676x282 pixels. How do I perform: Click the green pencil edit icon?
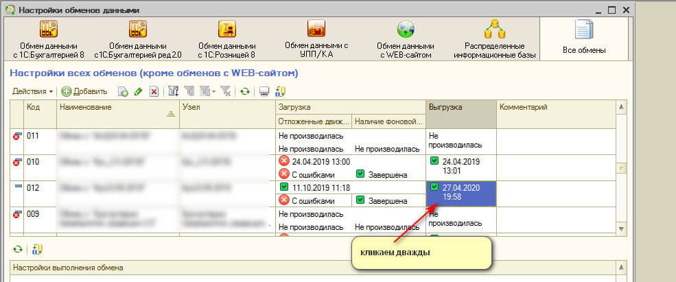(x=139, y=91)
